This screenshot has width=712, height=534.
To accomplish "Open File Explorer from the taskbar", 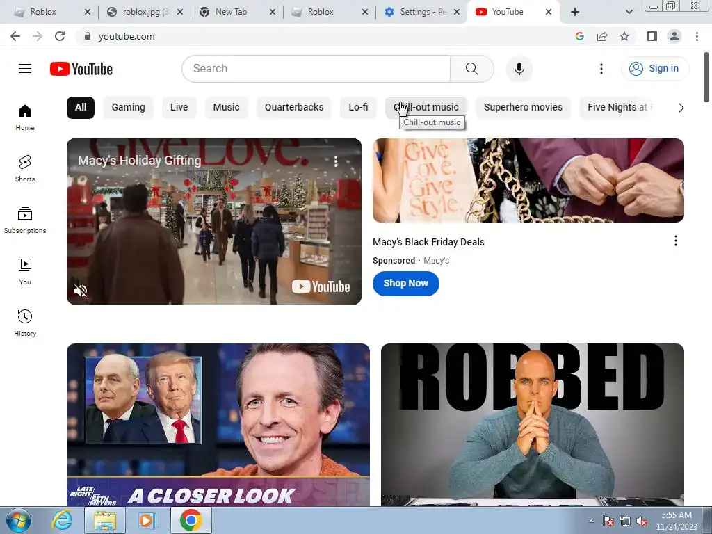I will pyautogui.click(x=105, y=520).
